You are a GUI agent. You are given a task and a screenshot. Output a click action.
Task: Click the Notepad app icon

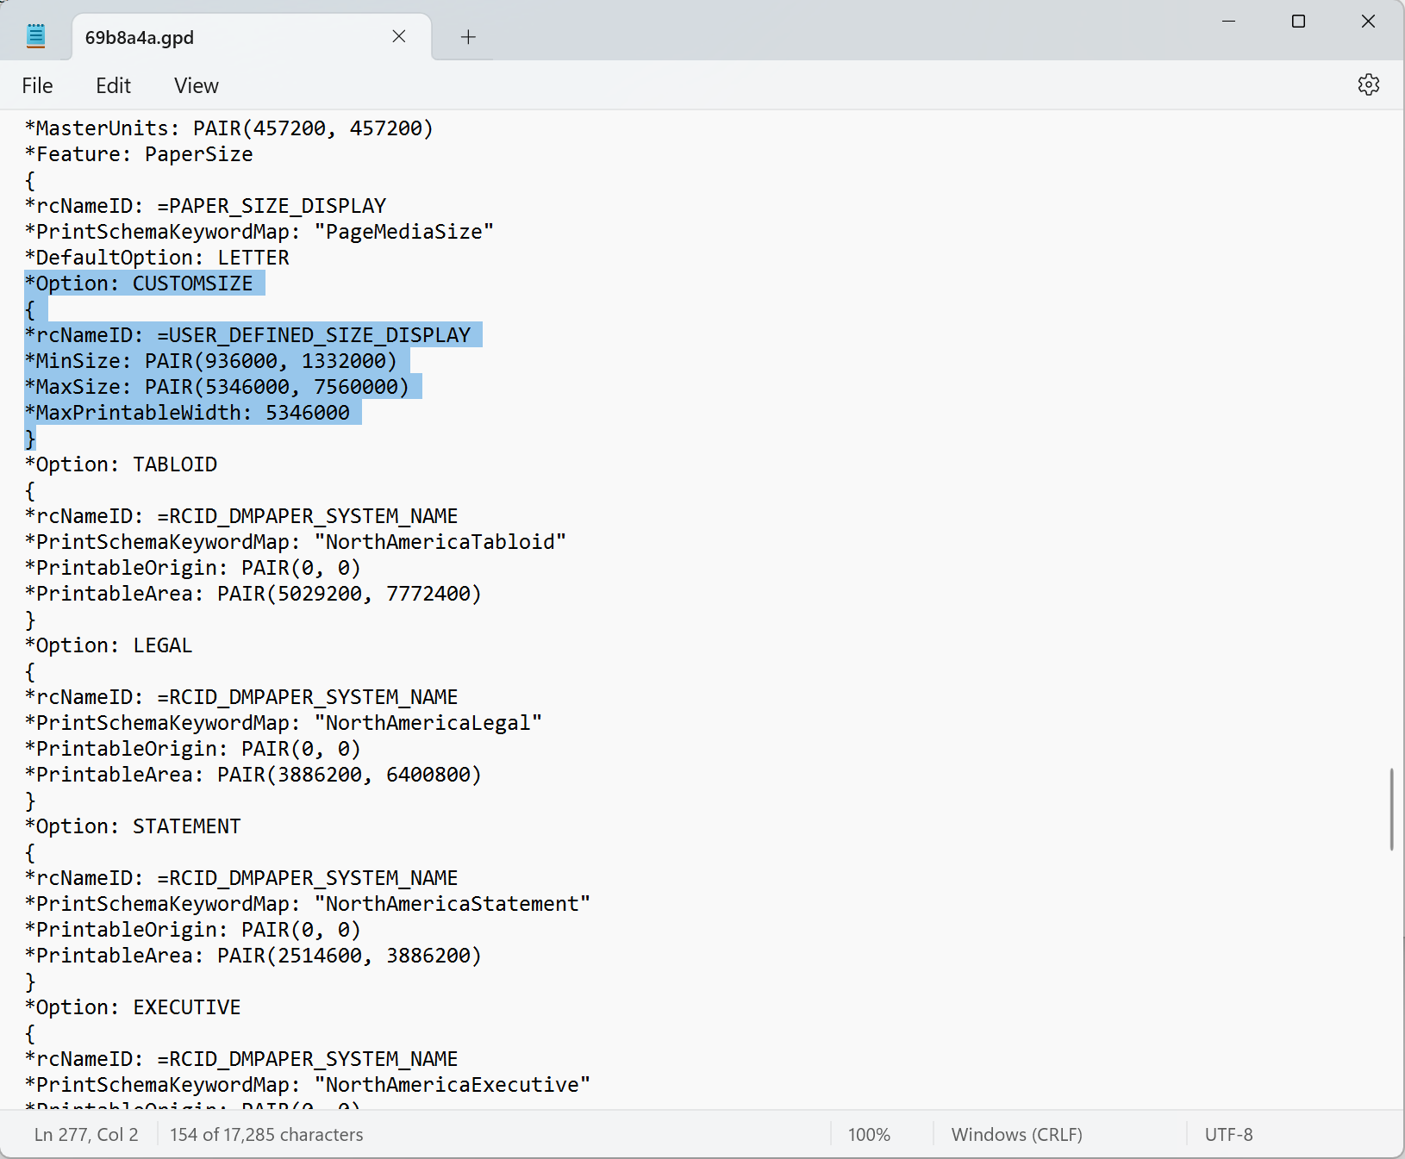coord(36,36)
